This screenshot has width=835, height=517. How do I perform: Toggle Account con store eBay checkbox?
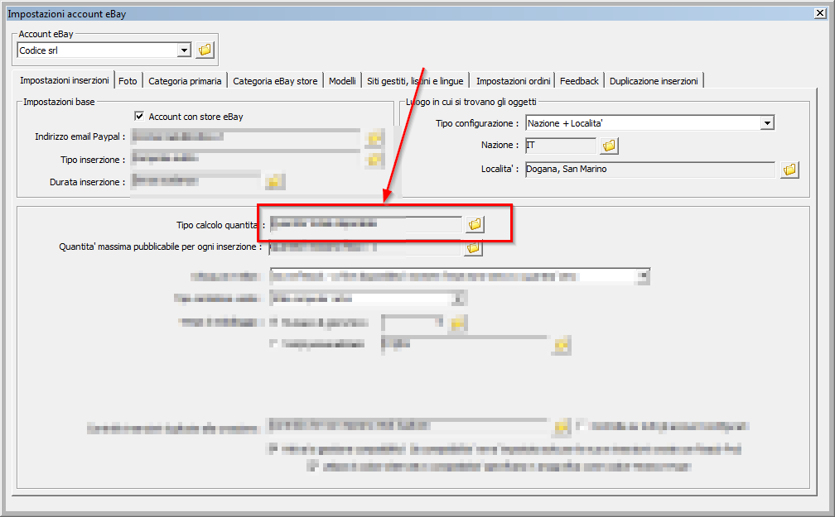click(139, 116)
